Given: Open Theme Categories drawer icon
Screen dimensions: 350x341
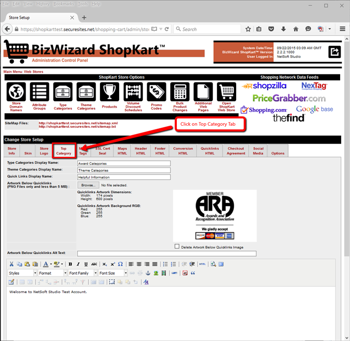Looking at the screenshot, I should pyautogui.click(x=86, y=91).
